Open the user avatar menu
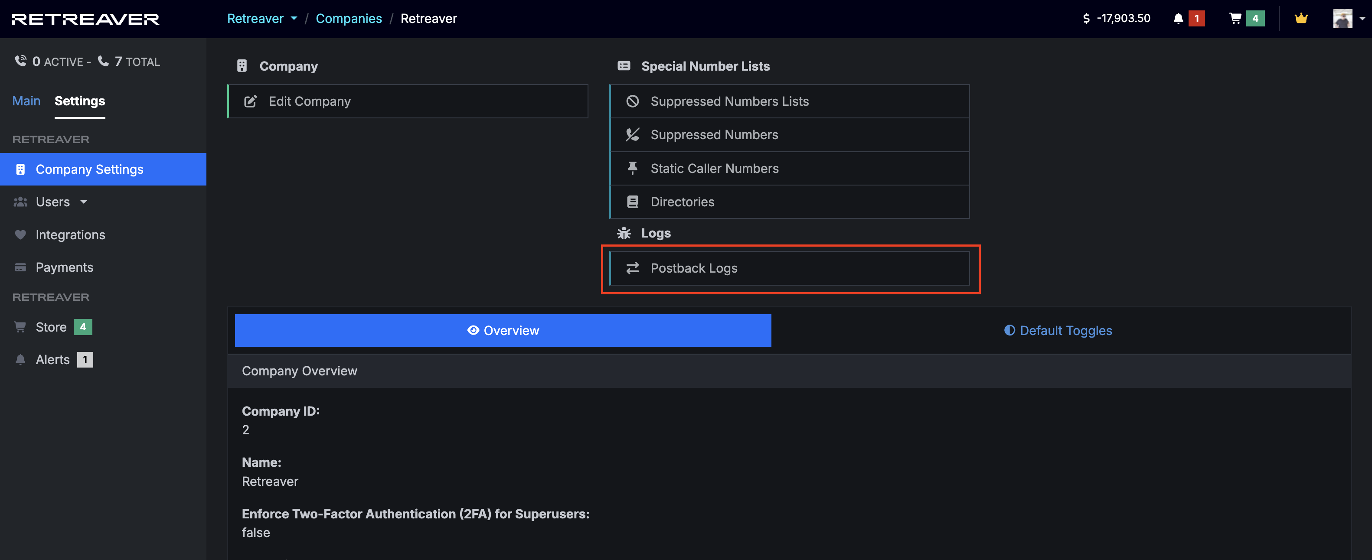Image resolution: width=1372 pixels, height=560 pixels. coord(1342,19)
